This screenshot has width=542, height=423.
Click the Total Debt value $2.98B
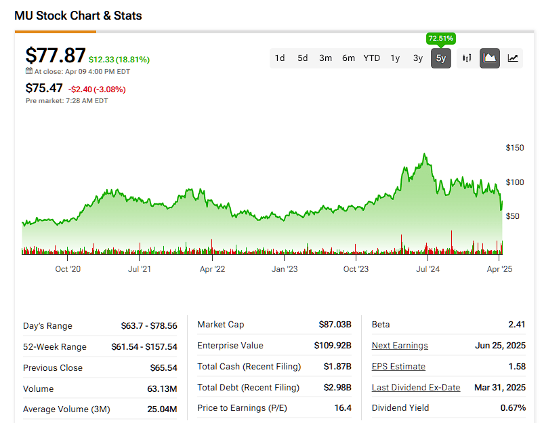(337, 388)
